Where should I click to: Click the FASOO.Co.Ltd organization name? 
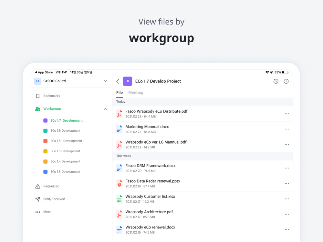(x=54, y=81)
